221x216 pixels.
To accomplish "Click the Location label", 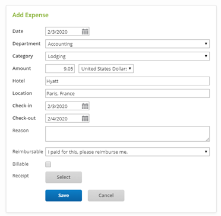I will [x=22, y=93].
